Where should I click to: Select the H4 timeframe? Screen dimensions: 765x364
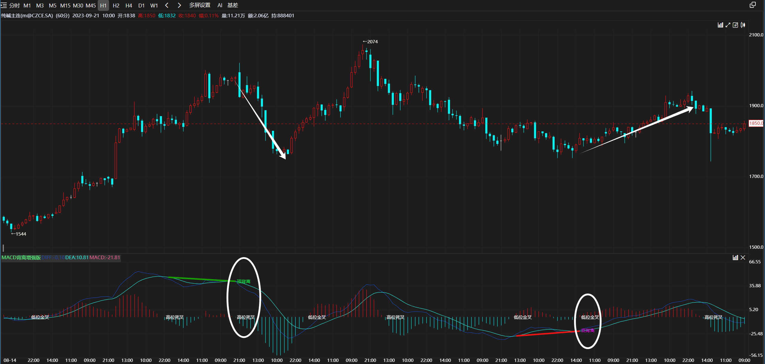click(129, 5)
